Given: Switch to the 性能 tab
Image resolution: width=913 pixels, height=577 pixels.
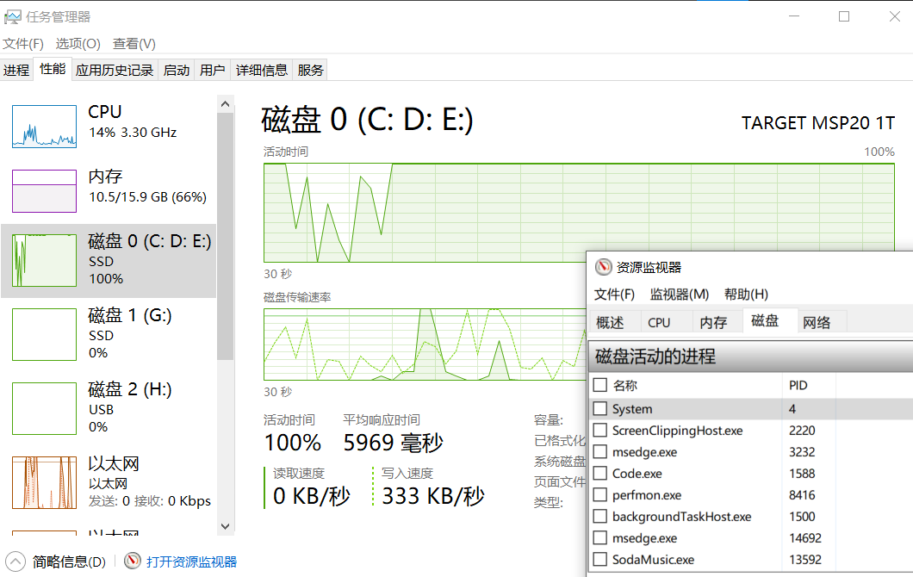Looking at the screenshot, I should 53,69.
